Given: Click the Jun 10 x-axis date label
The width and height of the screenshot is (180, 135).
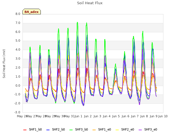Looking at the screenshot, I should click(163, 116).
